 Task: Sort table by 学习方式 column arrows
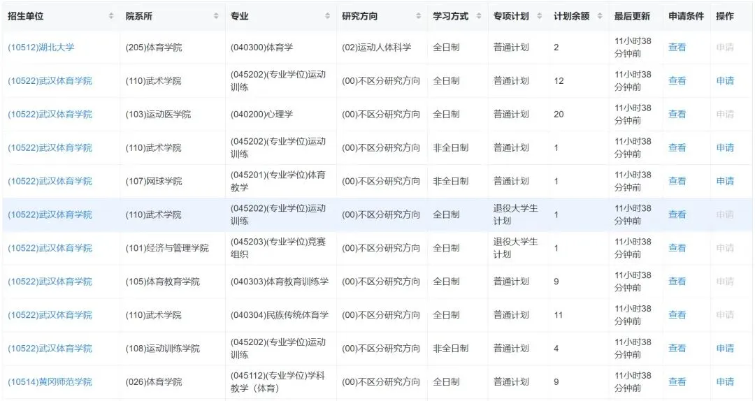pyautogui.click(x=479, y=16)
